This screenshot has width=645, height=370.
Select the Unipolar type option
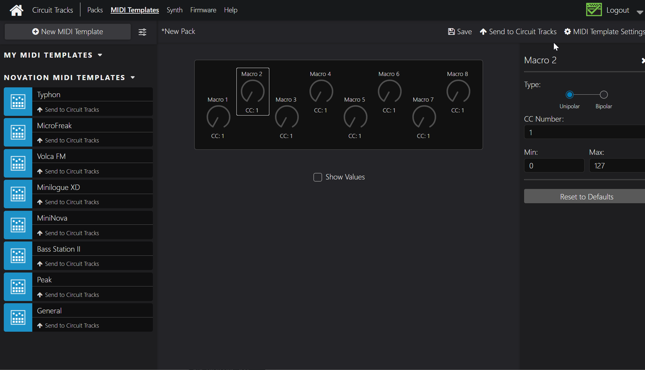[569, 95]
